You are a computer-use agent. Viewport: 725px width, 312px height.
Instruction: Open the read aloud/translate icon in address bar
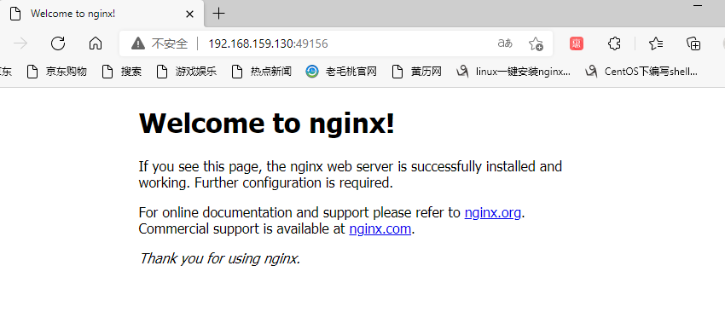[x=505, y=43]
